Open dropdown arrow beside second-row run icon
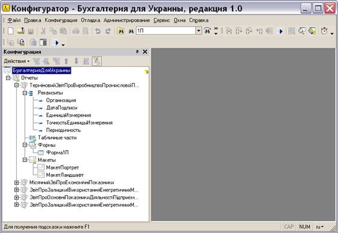 (63, 45)
